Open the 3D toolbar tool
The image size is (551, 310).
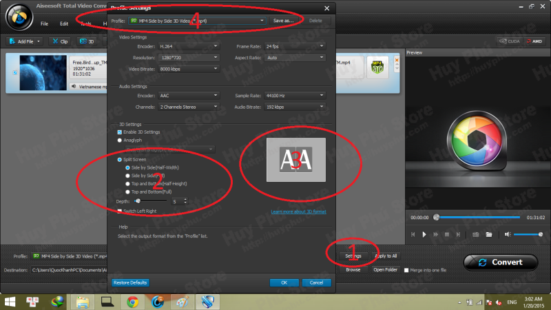[87, 41]
